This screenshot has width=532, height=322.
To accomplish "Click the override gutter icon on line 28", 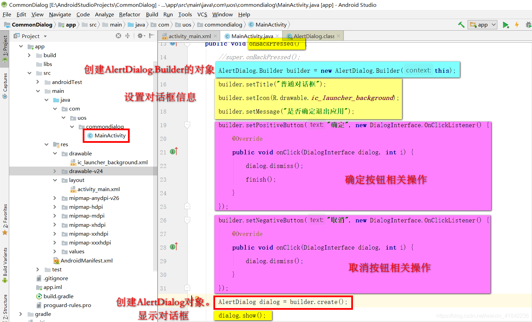I will (x=174, y=247).
